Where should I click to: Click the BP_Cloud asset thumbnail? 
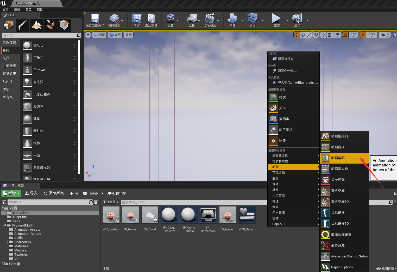150,215
